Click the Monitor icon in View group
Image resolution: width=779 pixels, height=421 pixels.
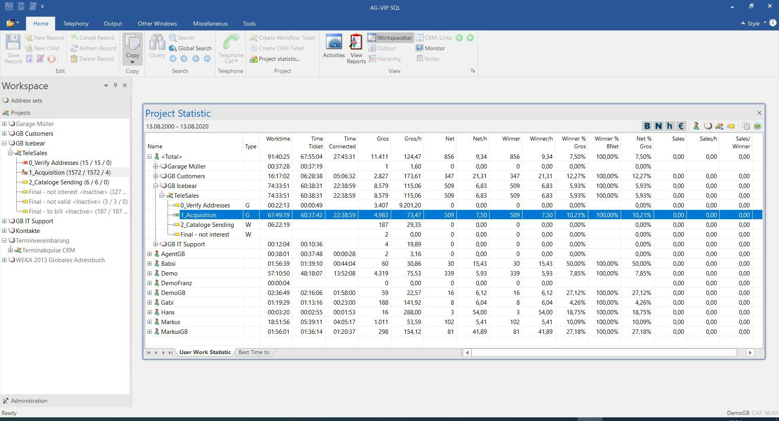[420, 48]
